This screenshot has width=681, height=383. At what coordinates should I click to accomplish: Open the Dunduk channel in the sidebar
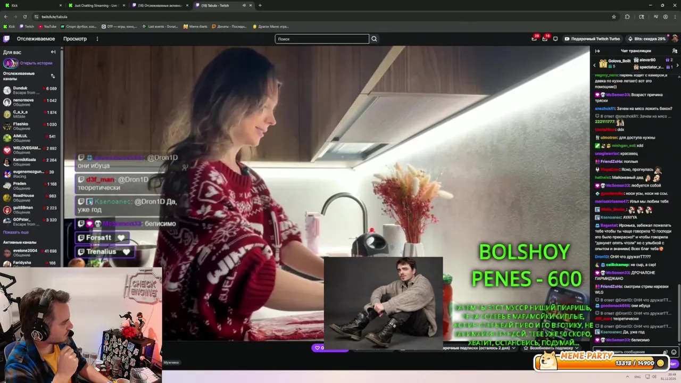coord(31,90)
